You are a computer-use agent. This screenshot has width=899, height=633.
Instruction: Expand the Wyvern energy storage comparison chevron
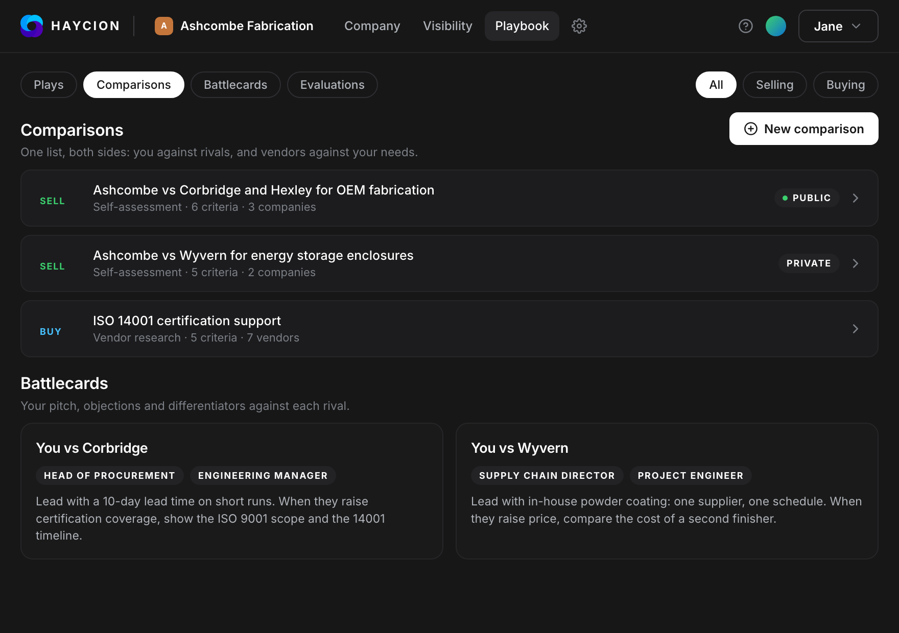(856, 263)
